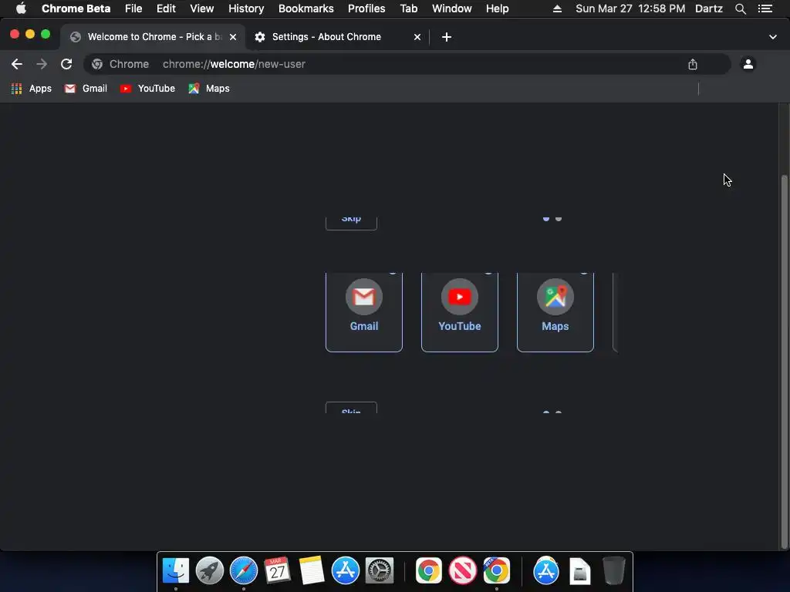The height and width of the screenshot is (592, 790).
Task: Open Notes from the Dock
Action: (x=312, y=570)
